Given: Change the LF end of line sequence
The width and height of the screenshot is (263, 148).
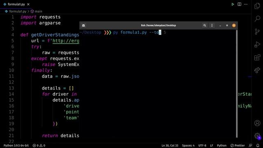Looking at the screenshot, I should (x=212, y=146).
